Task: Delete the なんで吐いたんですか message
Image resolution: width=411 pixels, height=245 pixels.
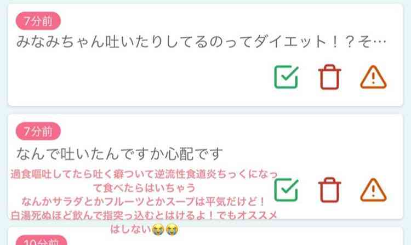Action: pos(329,190)
